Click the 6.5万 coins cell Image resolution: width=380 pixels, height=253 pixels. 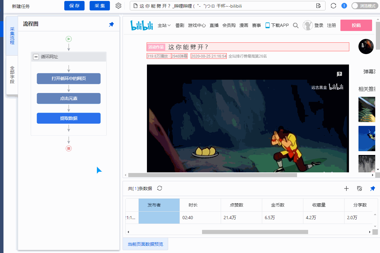click(282, 218)
